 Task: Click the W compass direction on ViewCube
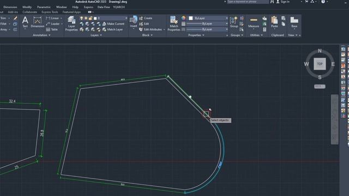(x=306, y=64)
